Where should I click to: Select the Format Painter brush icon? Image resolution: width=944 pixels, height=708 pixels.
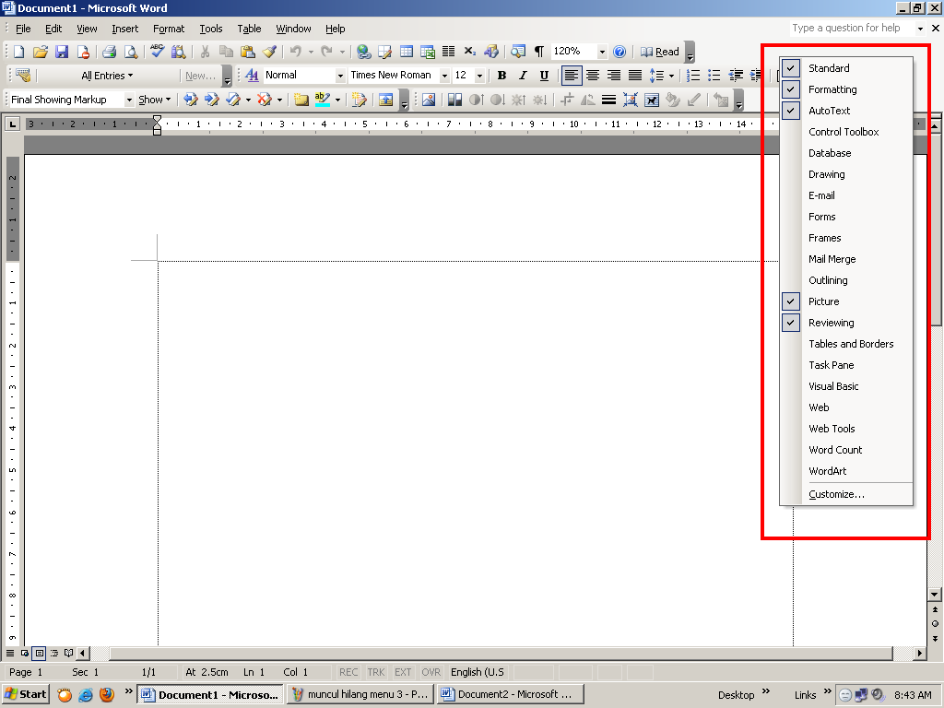click(x=269, y=52)
